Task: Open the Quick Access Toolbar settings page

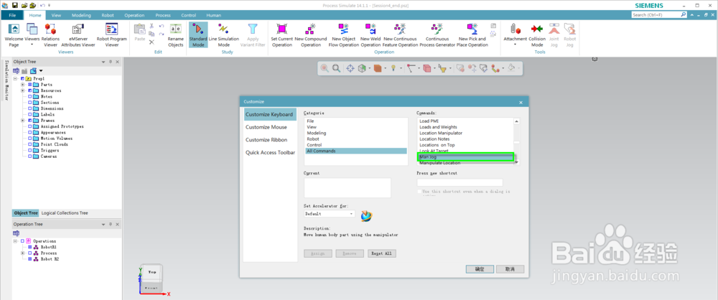Action: 270,153
